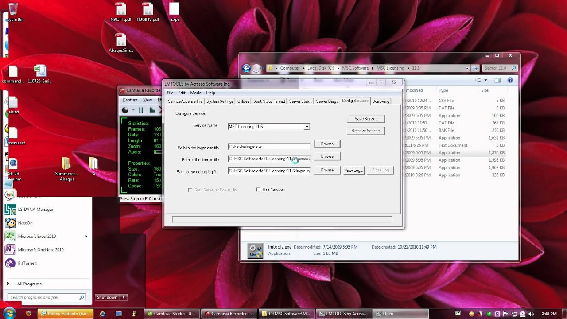Open LS-DYNA Manager from Start menu
The image size is (567, 319).
point(48,210)
